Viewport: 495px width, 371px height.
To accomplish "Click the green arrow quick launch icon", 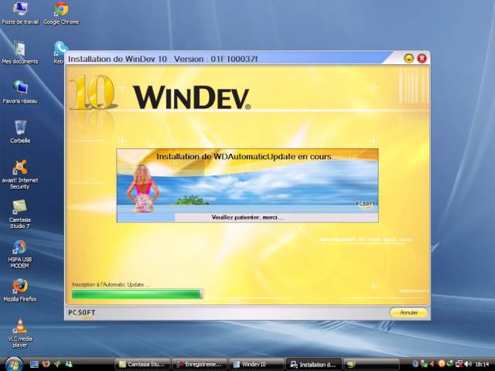I will coord(57,364).
